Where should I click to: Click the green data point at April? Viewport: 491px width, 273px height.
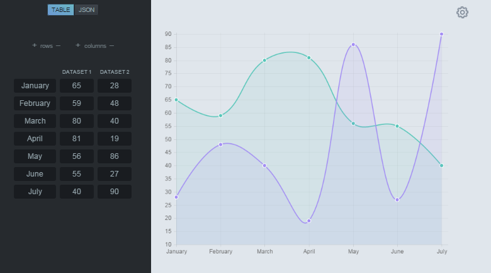pos(309,58)
